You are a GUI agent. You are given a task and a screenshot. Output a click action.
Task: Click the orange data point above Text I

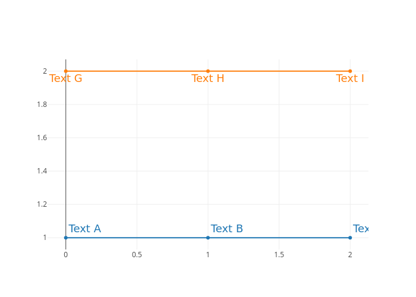(350, 71)
